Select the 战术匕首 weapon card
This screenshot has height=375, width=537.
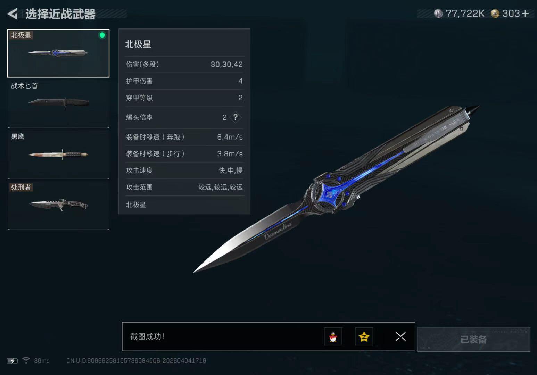(58, 103)
